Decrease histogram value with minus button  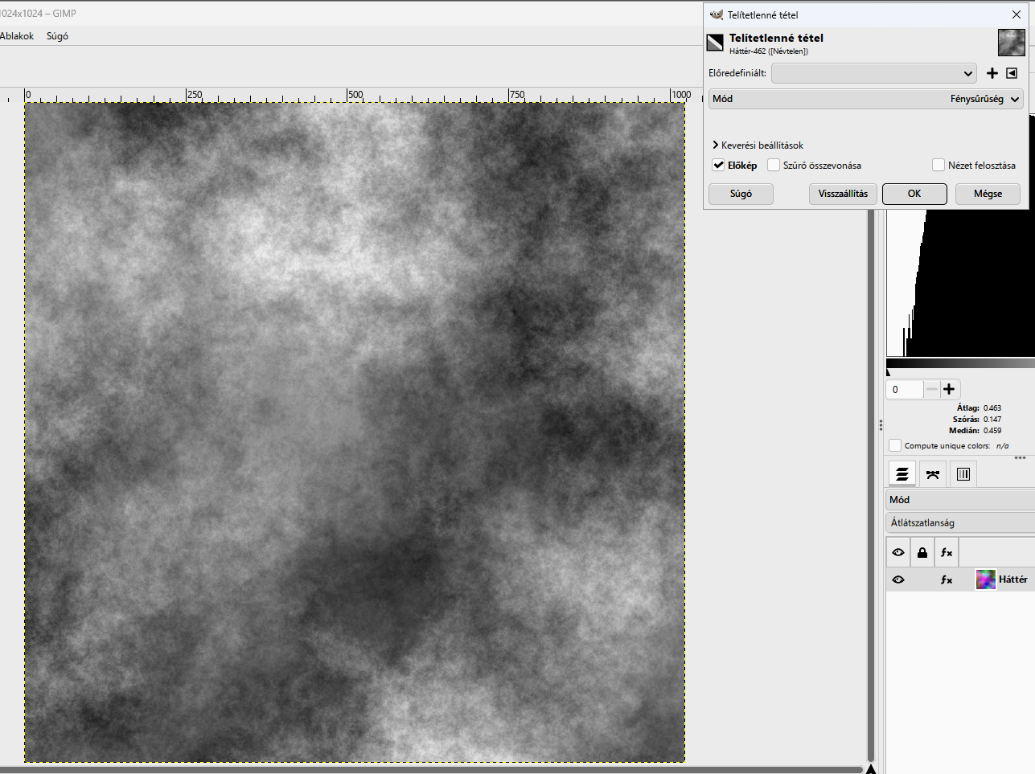(x=931, y=389)
